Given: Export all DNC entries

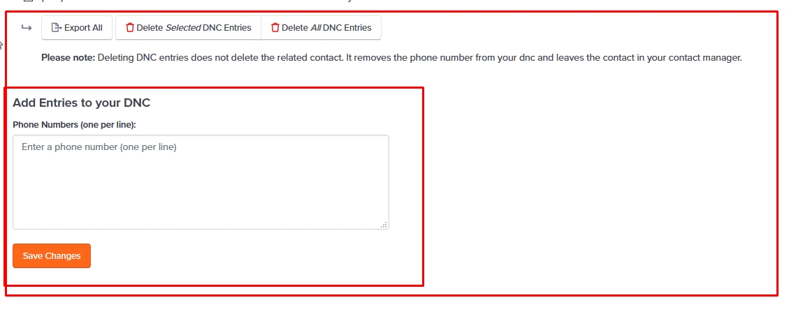Looking at the screenshot, I should 77,27.
